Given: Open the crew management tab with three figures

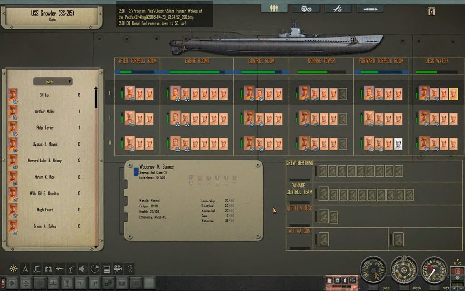Looking at the screenshot, I should pos(274,8).
